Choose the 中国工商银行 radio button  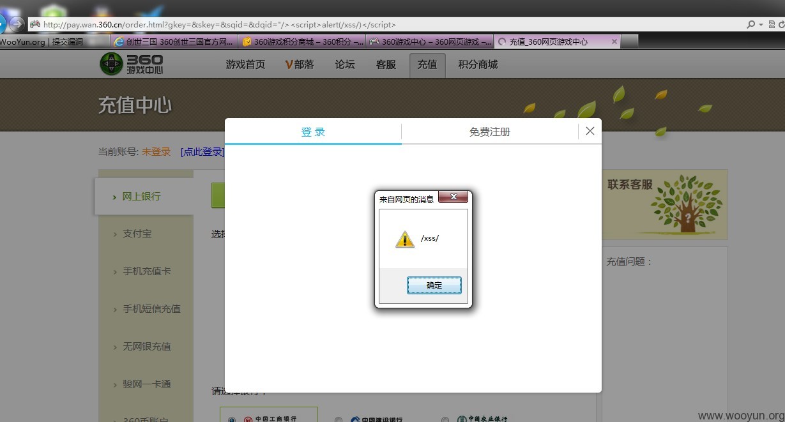click(x=231, y=419)
